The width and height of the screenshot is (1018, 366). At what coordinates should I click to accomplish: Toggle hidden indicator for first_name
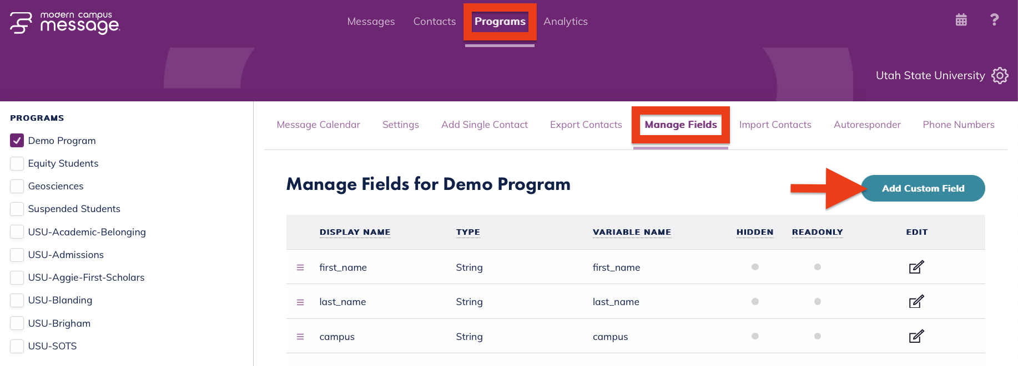755,267
